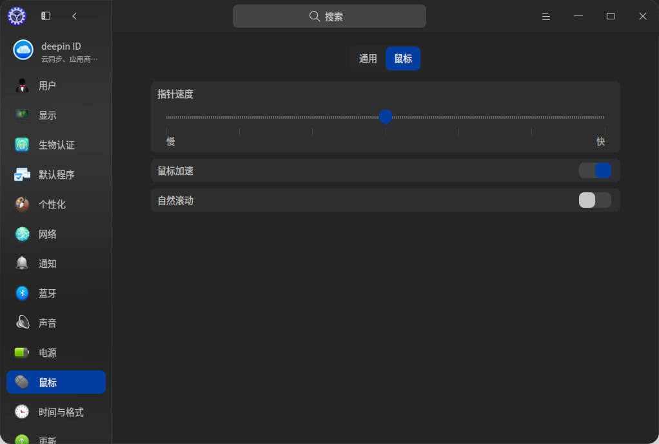This screenshot has height=444, width=659.
Task: Select the 鼠标 tab at top
Action: click(x=403, y=59)
